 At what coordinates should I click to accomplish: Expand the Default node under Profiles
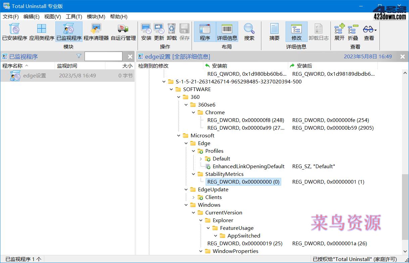click(201, 158)
